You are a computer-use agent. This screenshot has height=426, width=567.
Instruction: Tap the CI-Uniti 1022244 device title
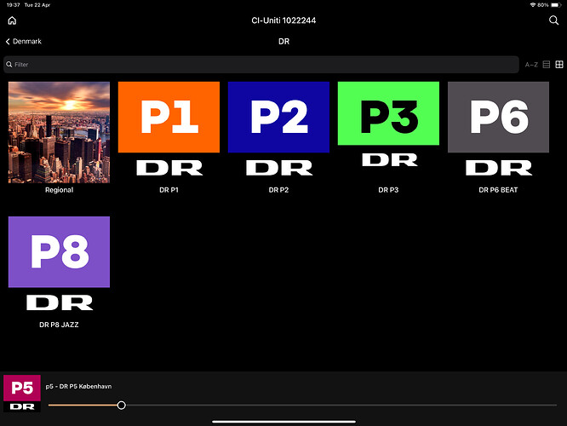pyautogui.click(x=283, y=20)
